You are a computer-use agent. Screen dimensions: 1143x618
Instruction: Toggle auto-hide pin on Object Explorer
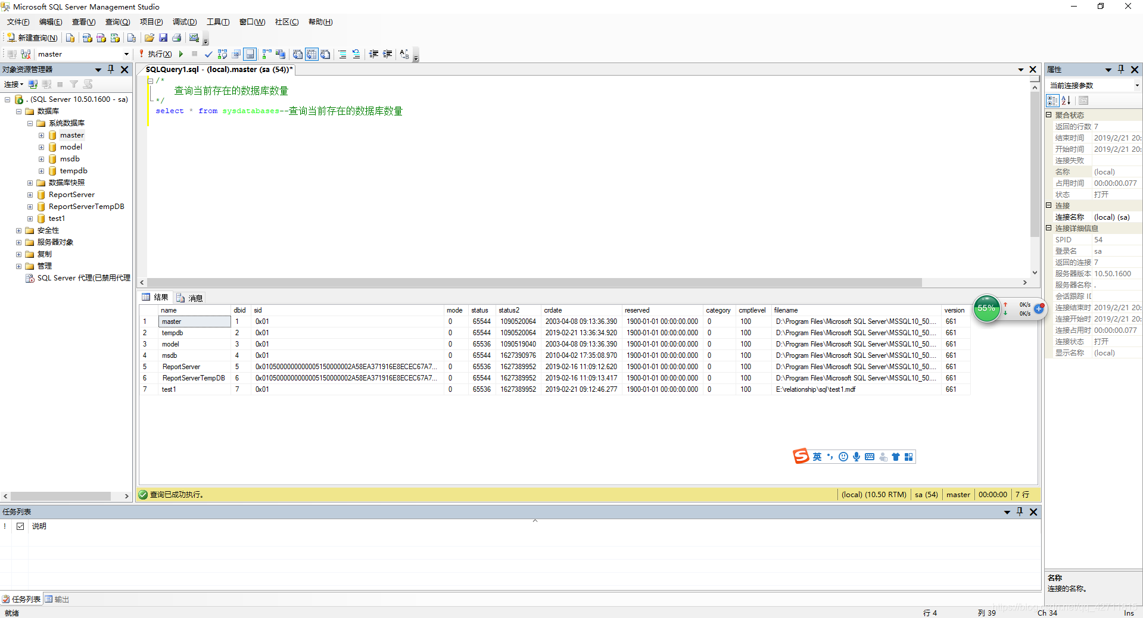(x=111, y=70)
